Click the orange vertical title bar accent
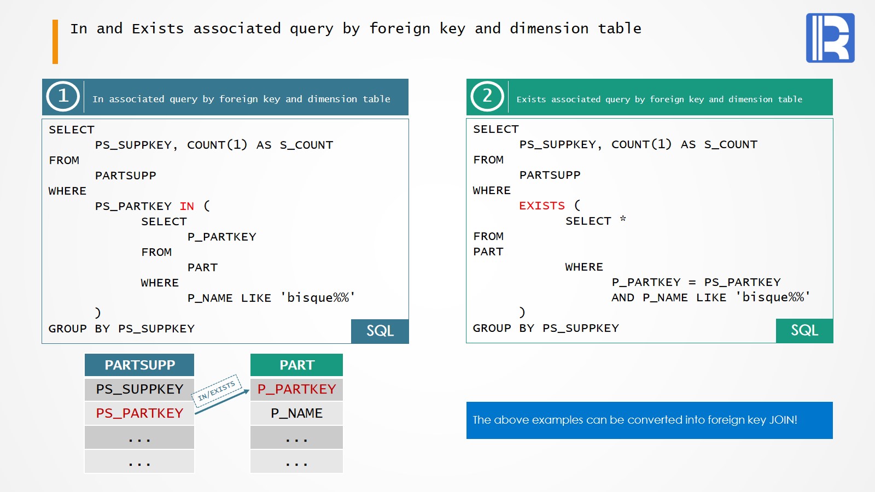Screen dimensions: 875x492 (x=55, y=42)
